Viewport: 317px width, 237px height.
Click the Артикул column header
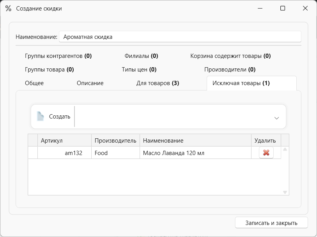(64, 140)
